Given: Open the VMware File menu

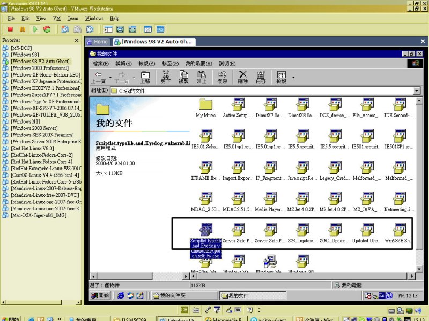Looking at the screenshot, I should [x=11, y=19].
